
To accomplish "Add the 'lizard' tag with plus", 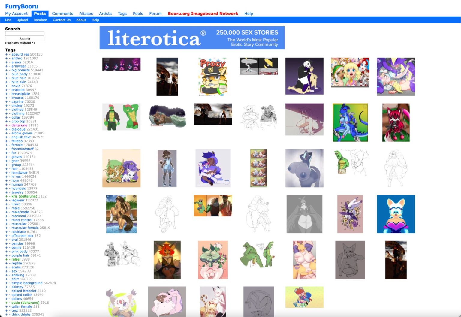I will pos(6,204).
